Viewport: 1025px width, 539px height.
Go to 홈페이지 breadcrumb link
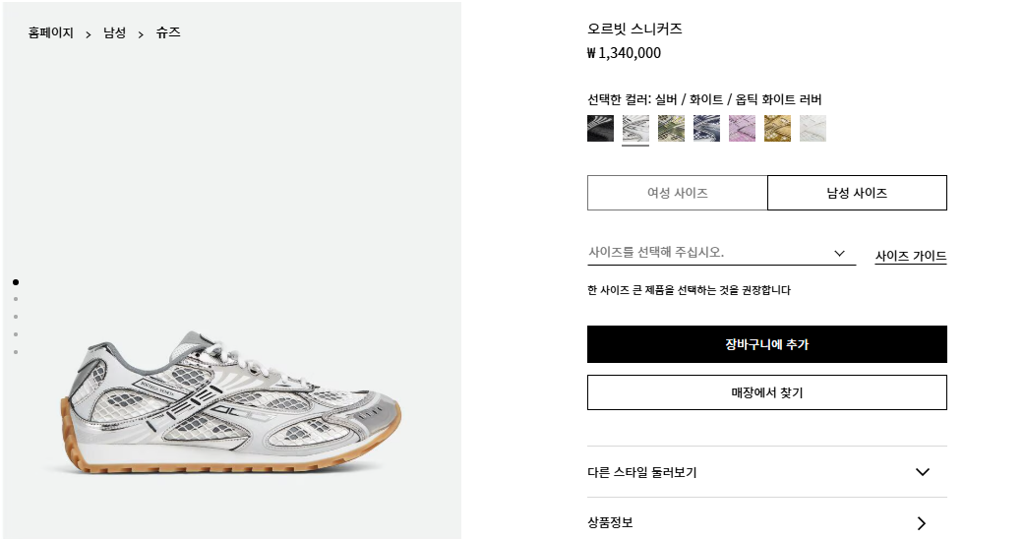click(x=51, y=32)
